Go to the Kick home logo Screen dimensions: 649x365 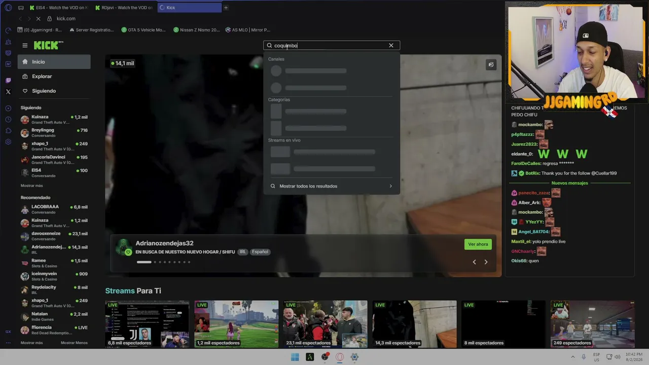tap(49, 45)
